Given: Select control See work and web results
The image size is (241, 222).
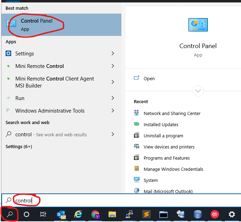Looking at the screenshot, I should [61, 135].
